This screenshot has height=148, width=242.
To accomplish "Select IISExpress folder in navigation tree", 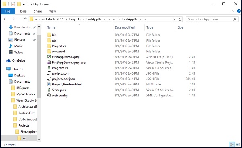I will point(21,88).
